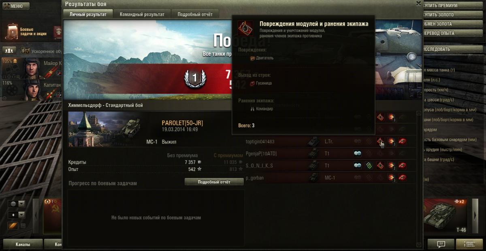Image resolution: width=486 pixels, height=251 pixels.
Task: Toggle the Ускоренное обучение checkbox
Action: 28,51
